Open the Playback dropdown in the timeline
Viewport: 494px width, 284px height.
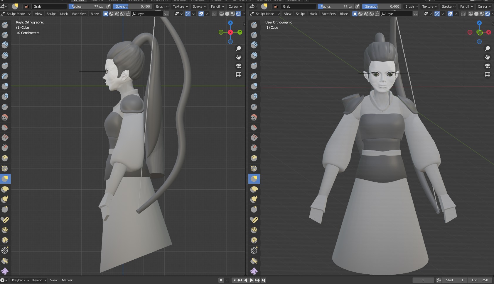tap(20, 280)
